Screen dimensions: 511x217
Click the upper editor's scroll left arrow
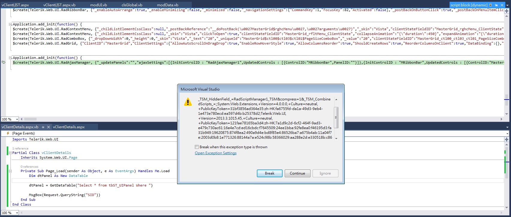(22, 119)
